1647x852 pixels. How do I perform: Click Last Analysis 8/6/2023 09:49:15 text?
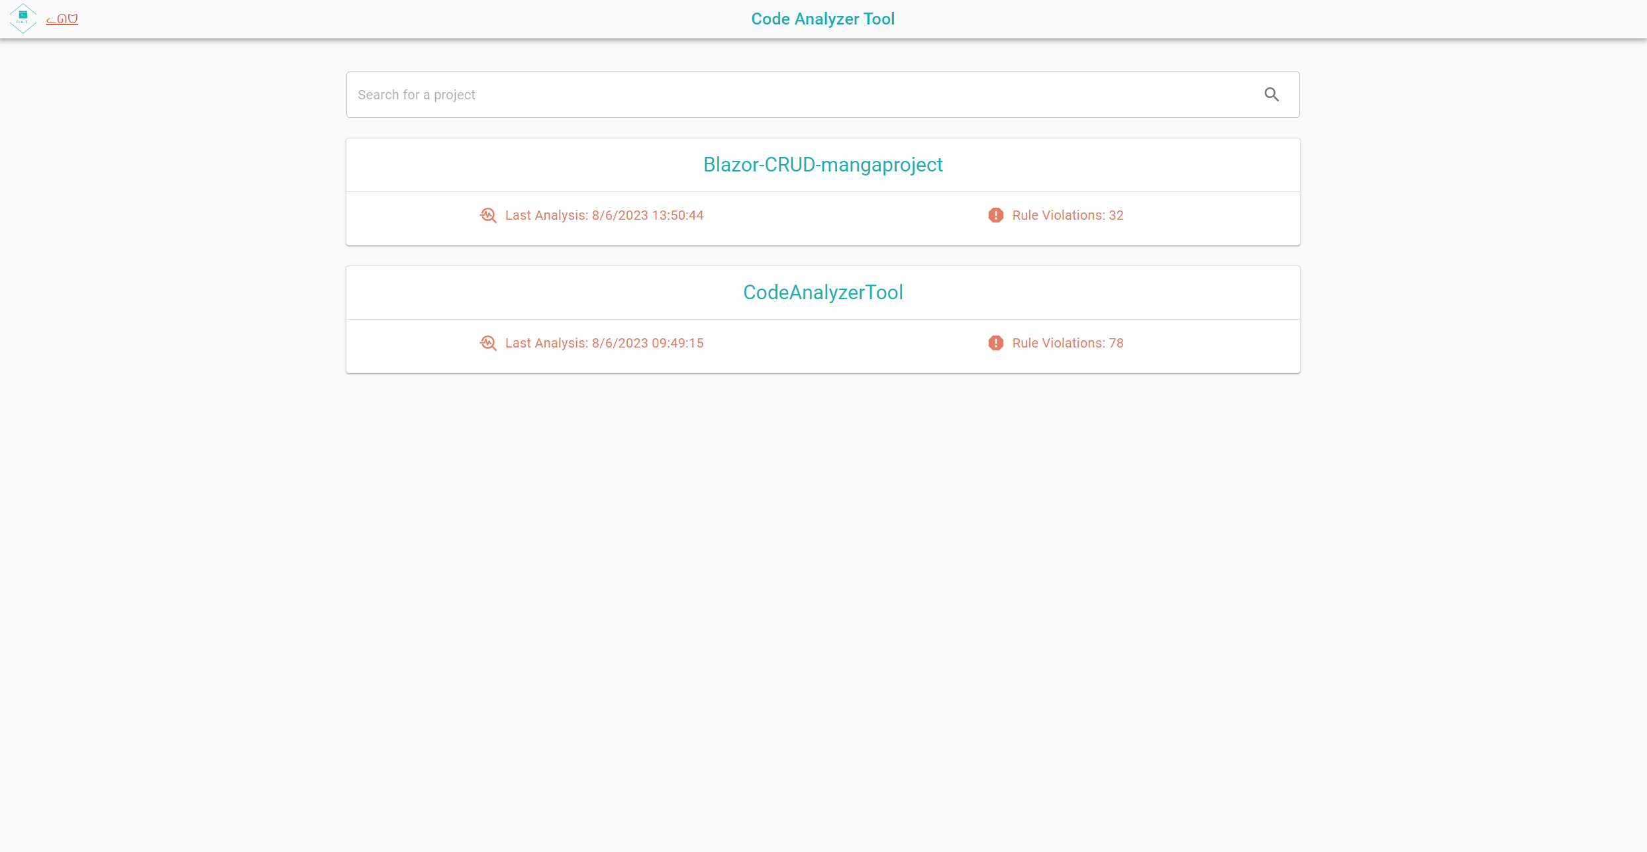(604, 344)
